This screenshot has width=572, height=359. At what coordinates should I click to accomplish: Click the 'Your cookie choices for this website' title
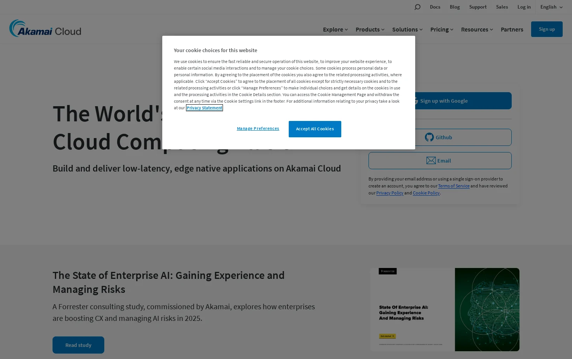point(216,51)
